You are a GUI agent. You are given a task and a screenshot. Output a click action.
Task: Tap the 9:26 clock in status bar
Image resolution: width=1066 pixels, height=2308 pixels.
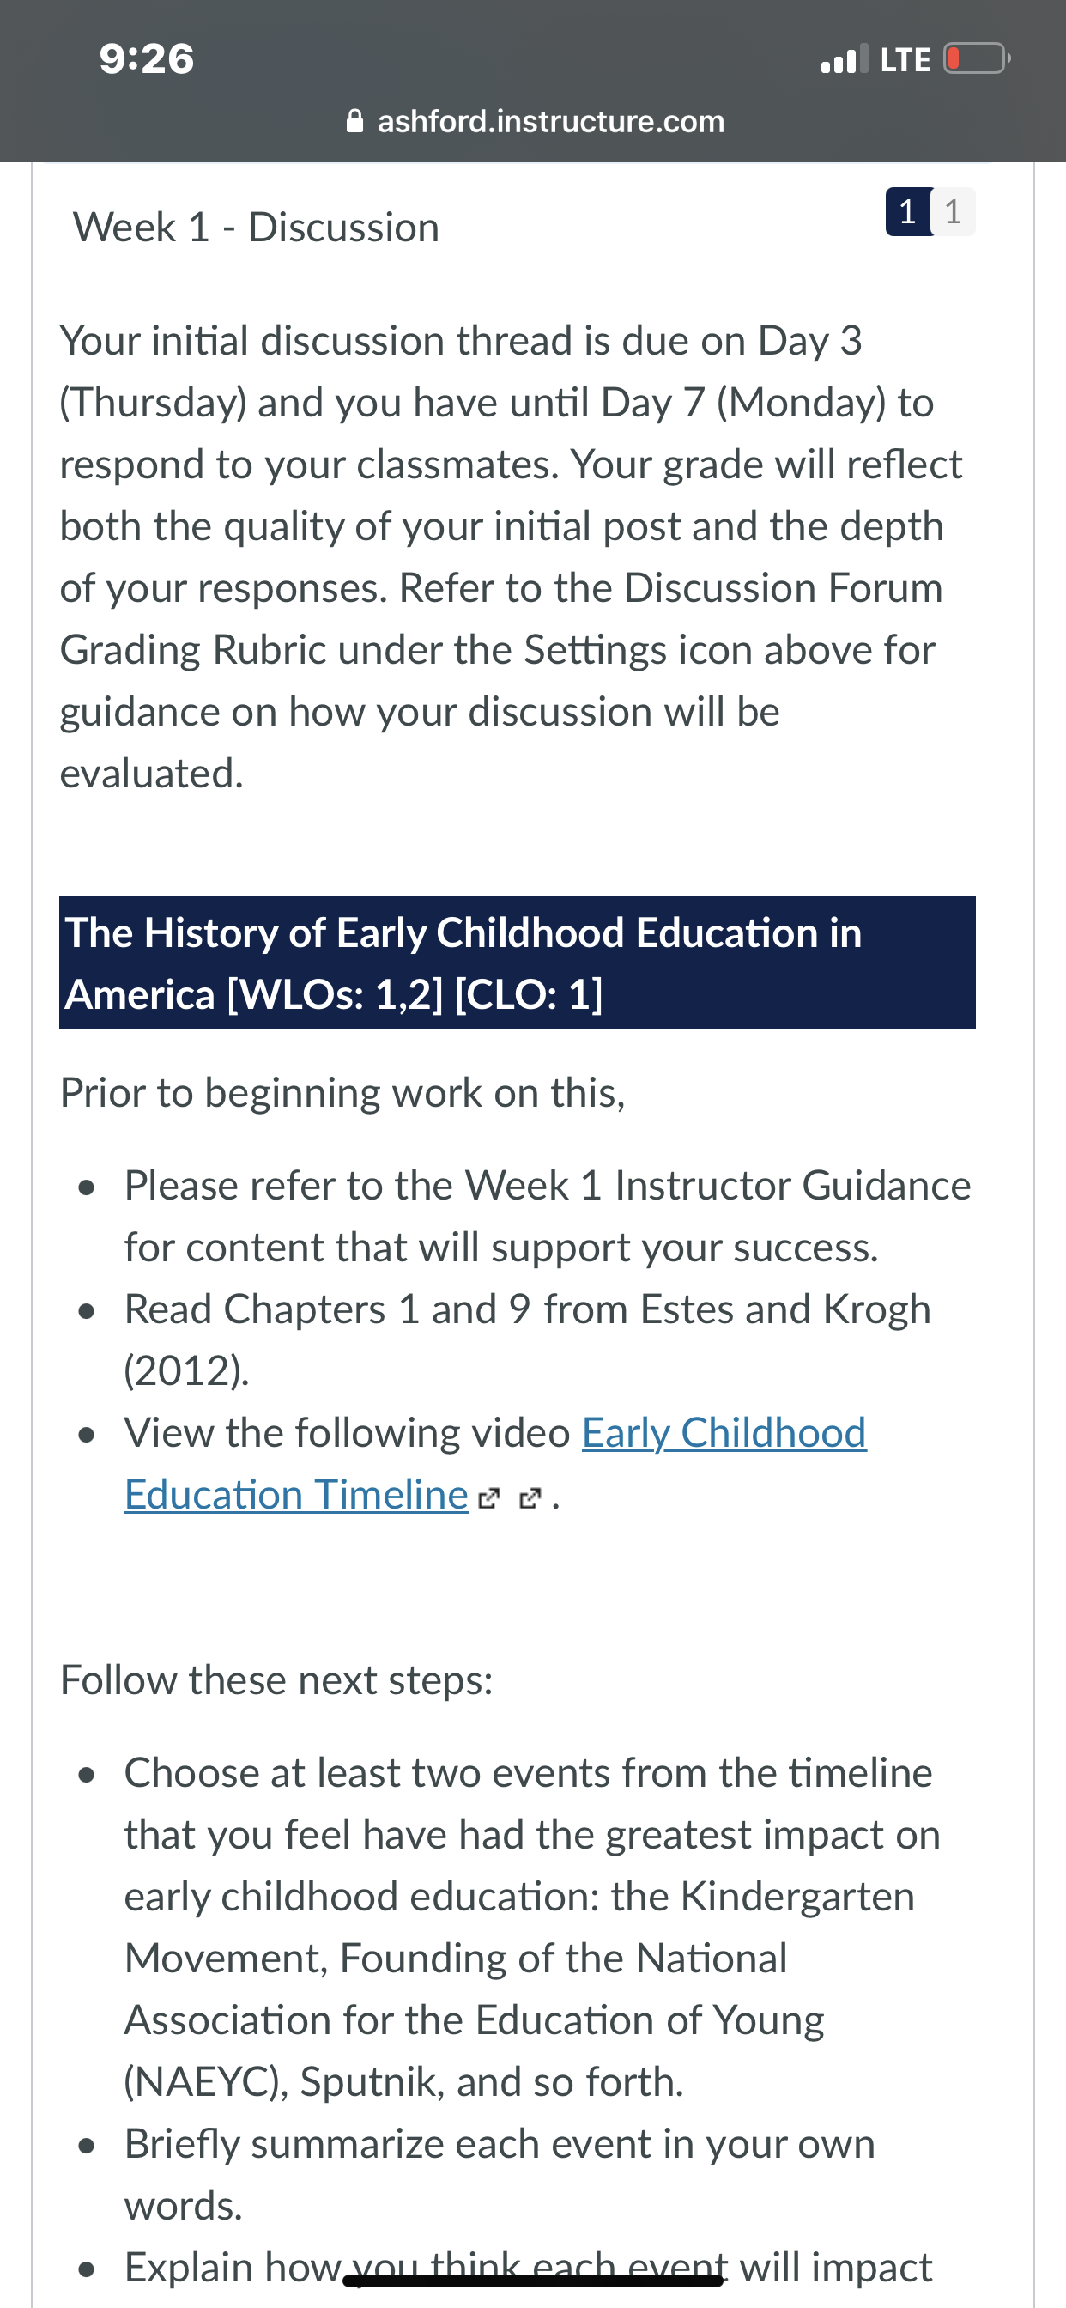pos(147,59)
